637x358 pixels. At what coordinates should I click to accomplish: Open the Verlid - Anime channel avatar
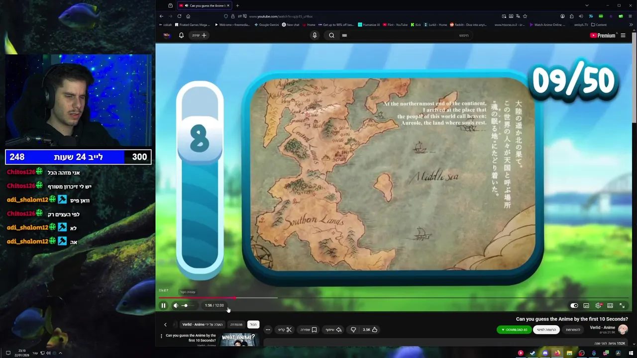pos(623,329)
